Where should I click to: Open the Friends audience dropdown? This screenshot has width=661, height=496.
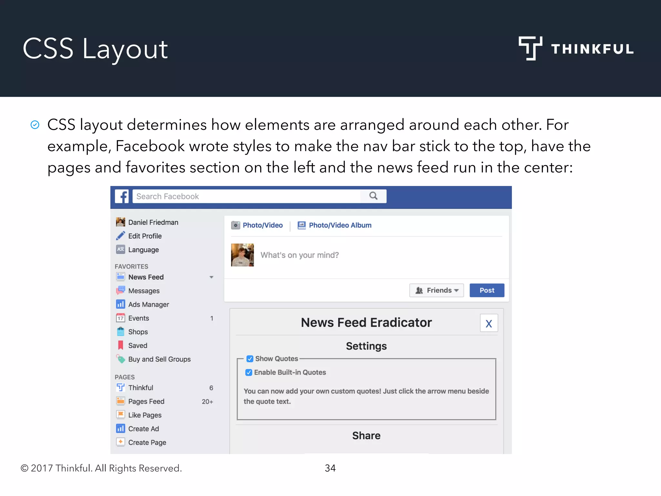[436, 290]
